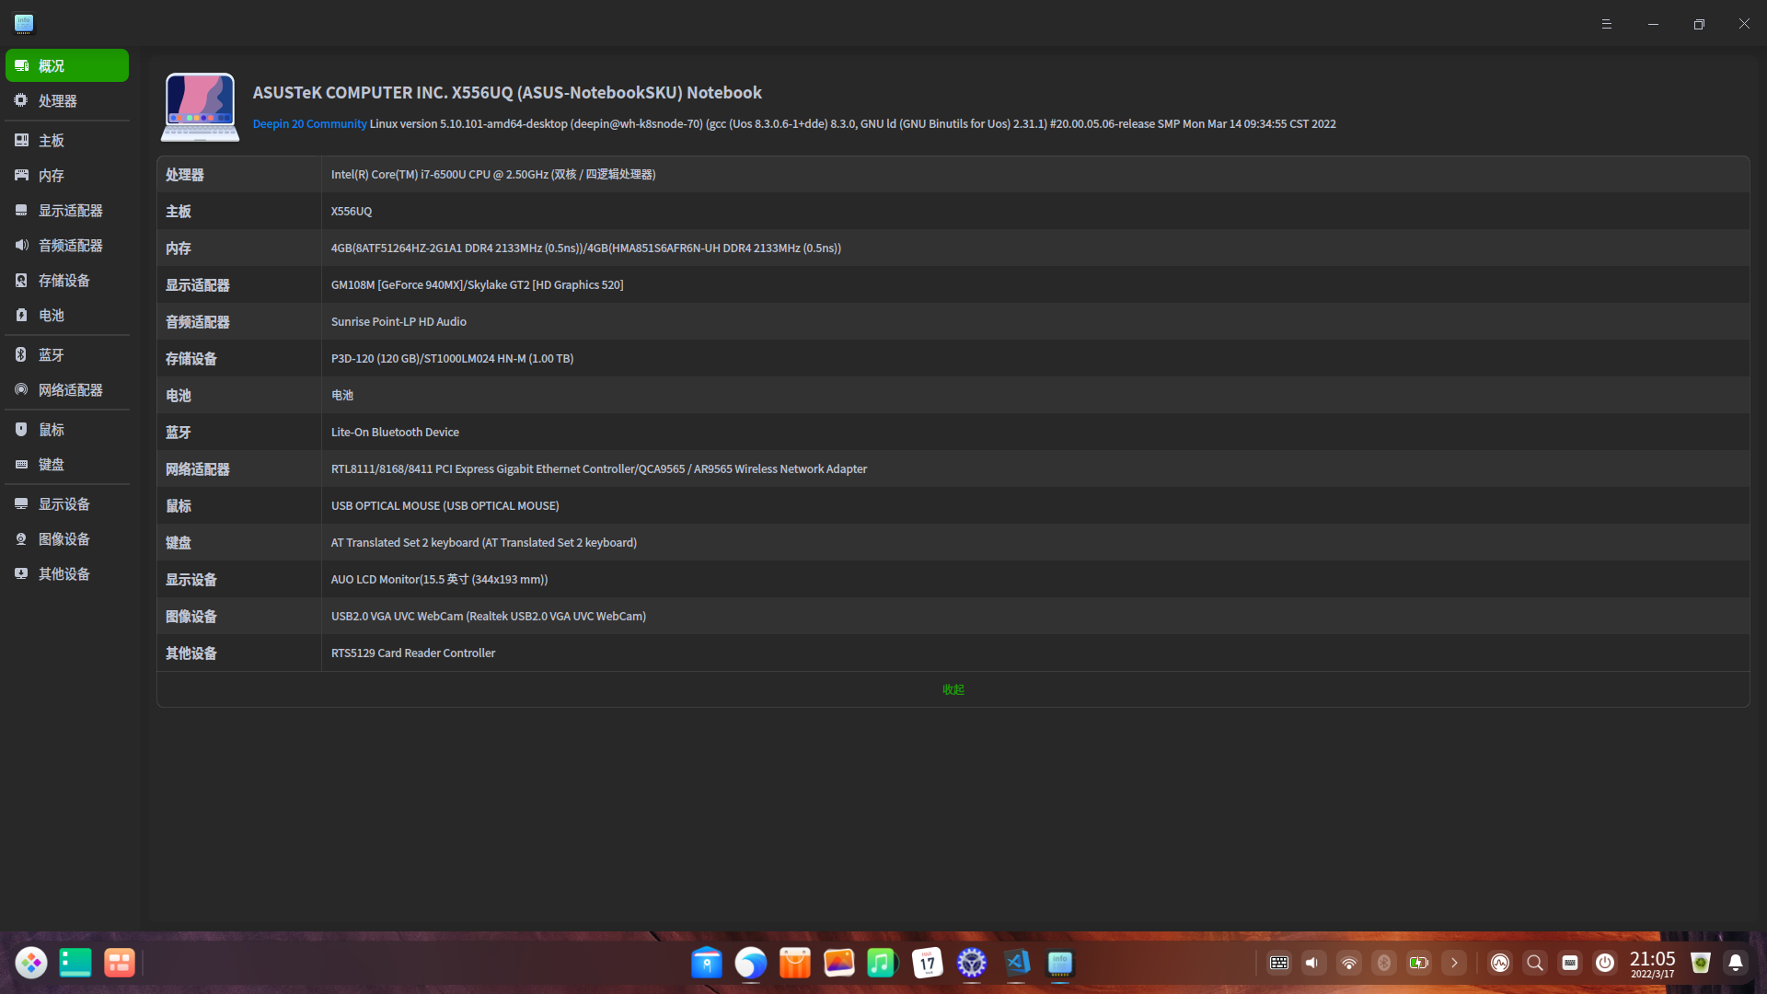Viewport: 1767px width, 994px height.
Task: Toggle the volume icon in tray
Action: [x=1313, y=963]
